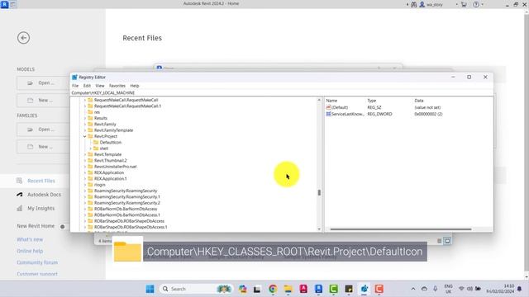Select the ServiceLastKnown... DWORD value
Screen dimensions: 529x297
(x=348, y=114)
